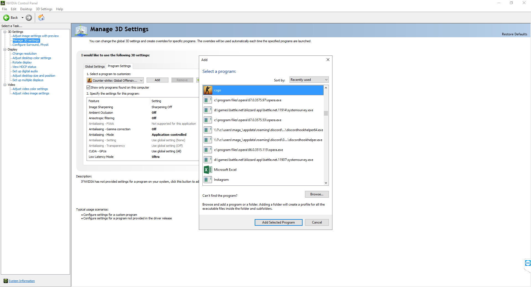Open the System Information link

(22, 281)
